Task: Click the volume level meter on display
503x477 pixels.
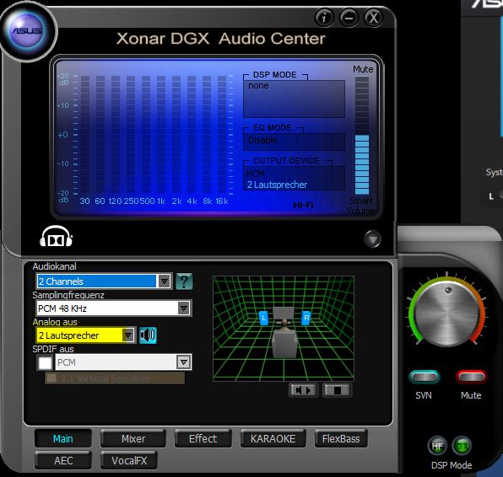Action: click(362, 135)
